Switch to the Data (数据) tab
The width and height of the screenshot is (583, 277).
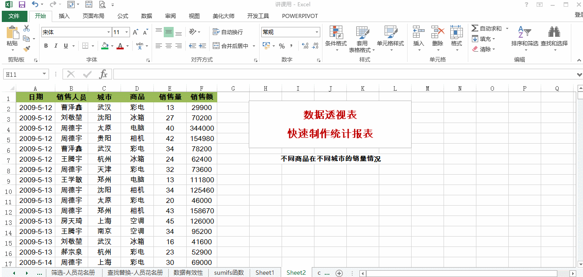pyautogui.click(x=147, y=16)
